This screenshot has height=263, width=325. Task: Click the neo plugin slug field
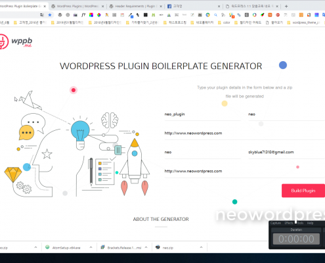286,114
